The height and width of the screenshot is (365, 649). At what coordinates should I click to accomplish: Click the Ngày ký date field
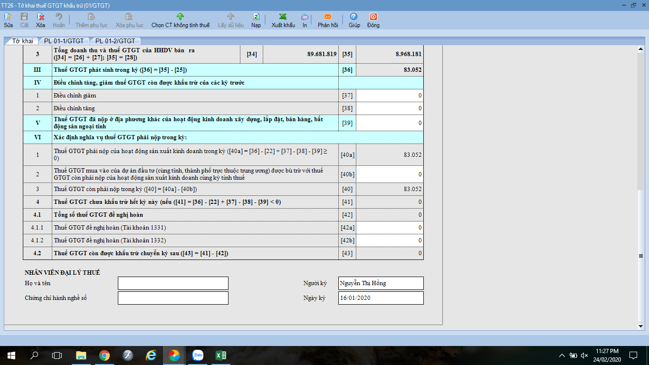(381, 298)
